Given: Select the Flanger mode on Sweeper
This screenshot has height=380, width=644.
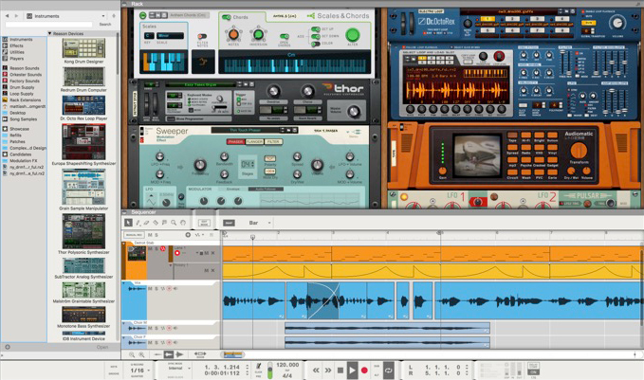Looking at the screenshot, I should (x=254, y=141).
